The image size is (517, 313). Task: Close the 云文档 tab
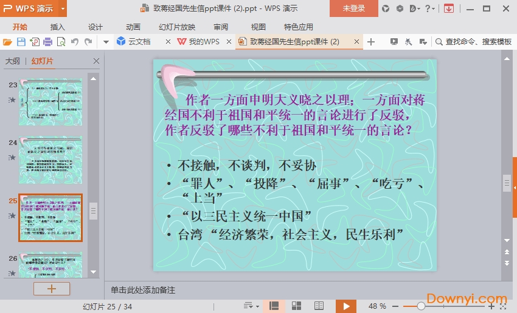tap(168, 41)
